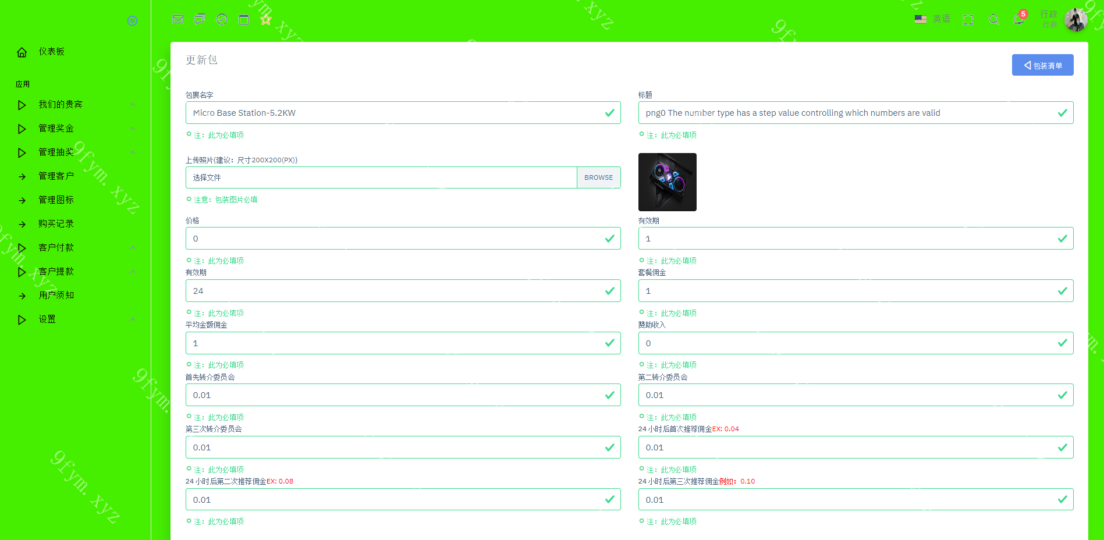Focus the 24小时后首次推荐佣金 input field

tap(856, 447)
